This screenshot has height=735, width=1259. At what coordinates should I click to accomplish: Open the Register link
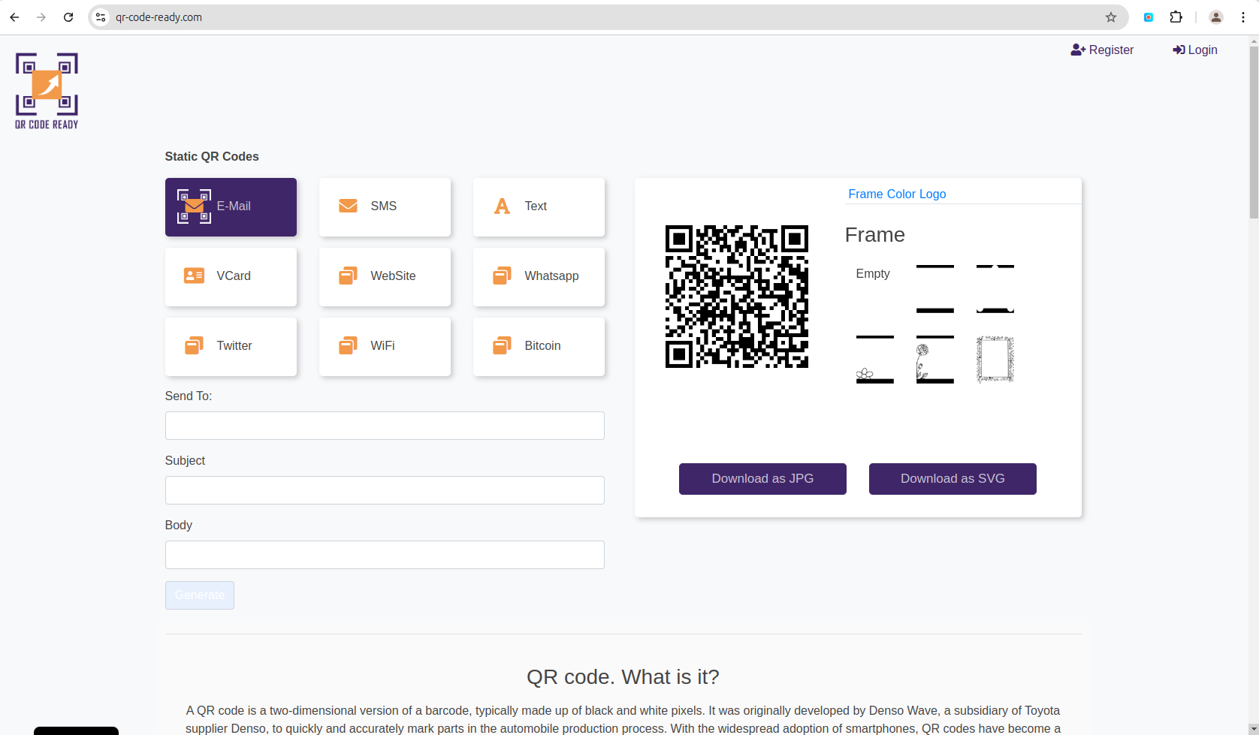point(1102,50)
